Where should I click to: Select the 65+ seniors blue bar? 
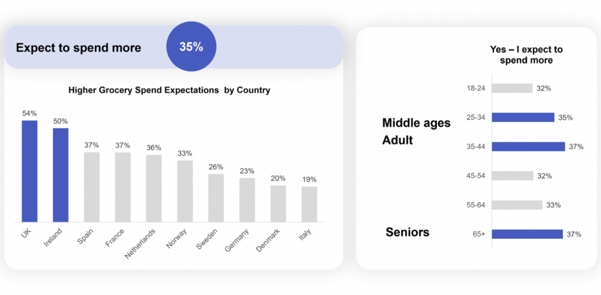(527, 234)
